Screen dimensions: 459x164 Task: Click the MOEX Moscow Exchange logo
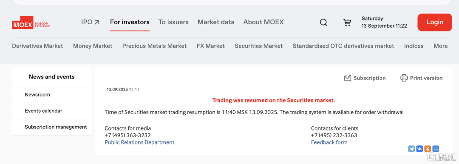(31, 23)
